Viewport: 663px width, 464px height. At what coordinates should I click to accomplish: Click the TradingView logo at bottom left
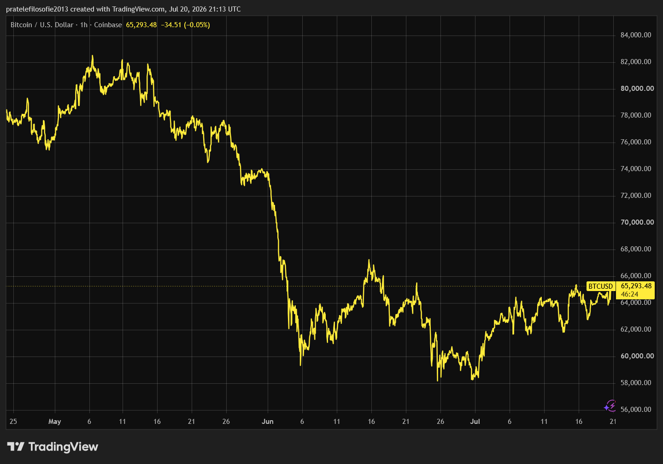pyautogui.click(x=53, y=446)
